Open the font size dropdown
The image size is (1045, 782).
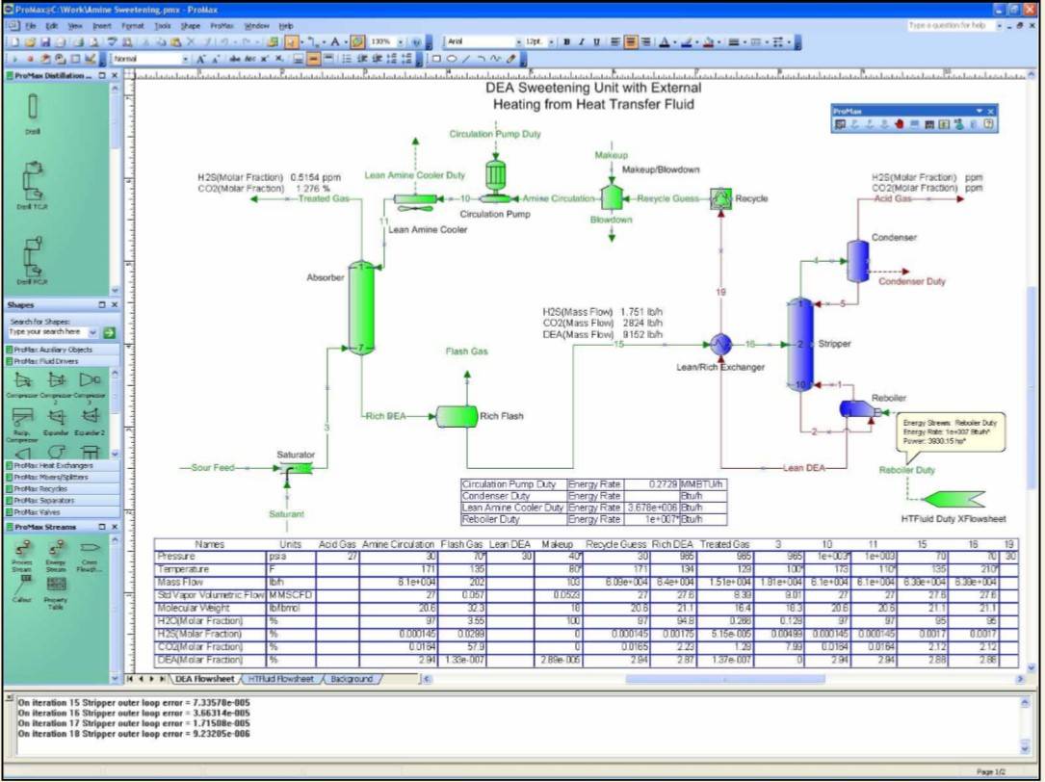click(x=551, y=42)
